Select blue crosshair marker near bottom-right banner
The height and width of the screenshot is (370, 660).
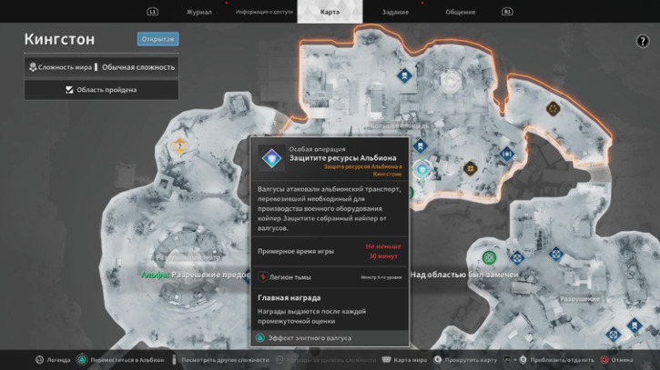pos(614,335)
